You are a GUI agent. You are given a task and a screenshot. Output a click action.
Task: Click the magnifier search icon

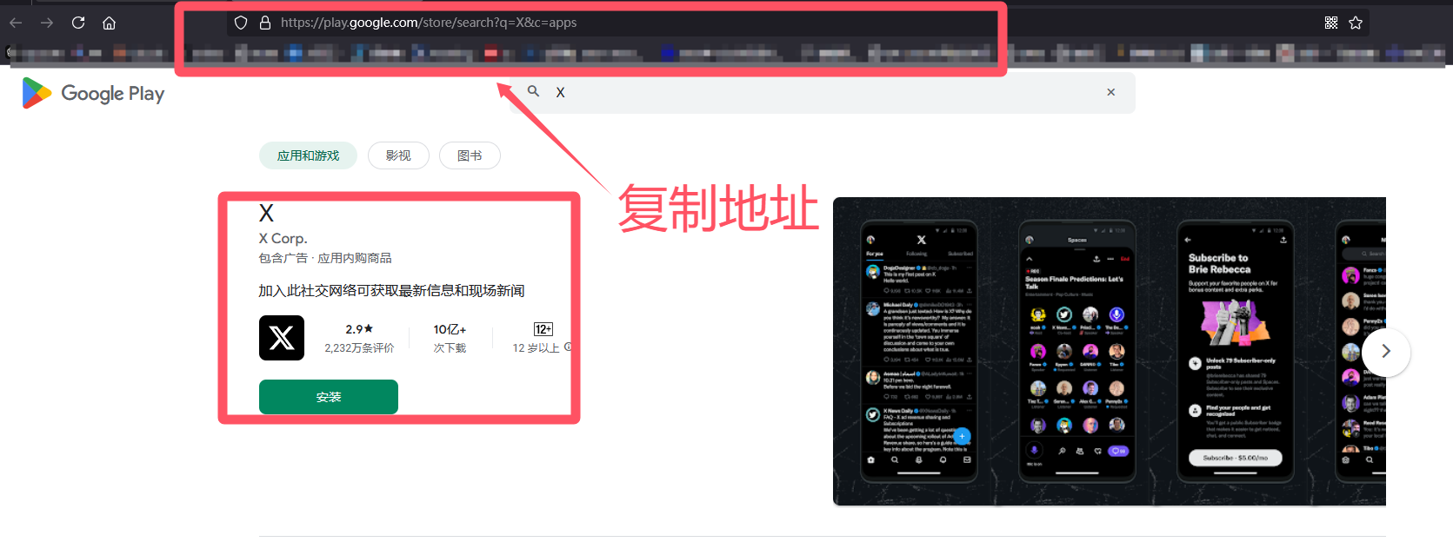coord(533,91)
